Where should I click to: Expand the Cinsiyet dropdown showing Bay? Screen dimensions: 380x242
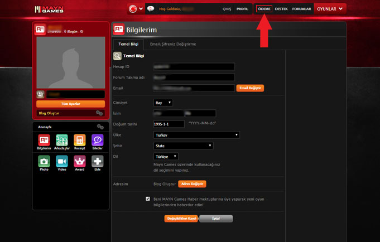coord(163,103)
